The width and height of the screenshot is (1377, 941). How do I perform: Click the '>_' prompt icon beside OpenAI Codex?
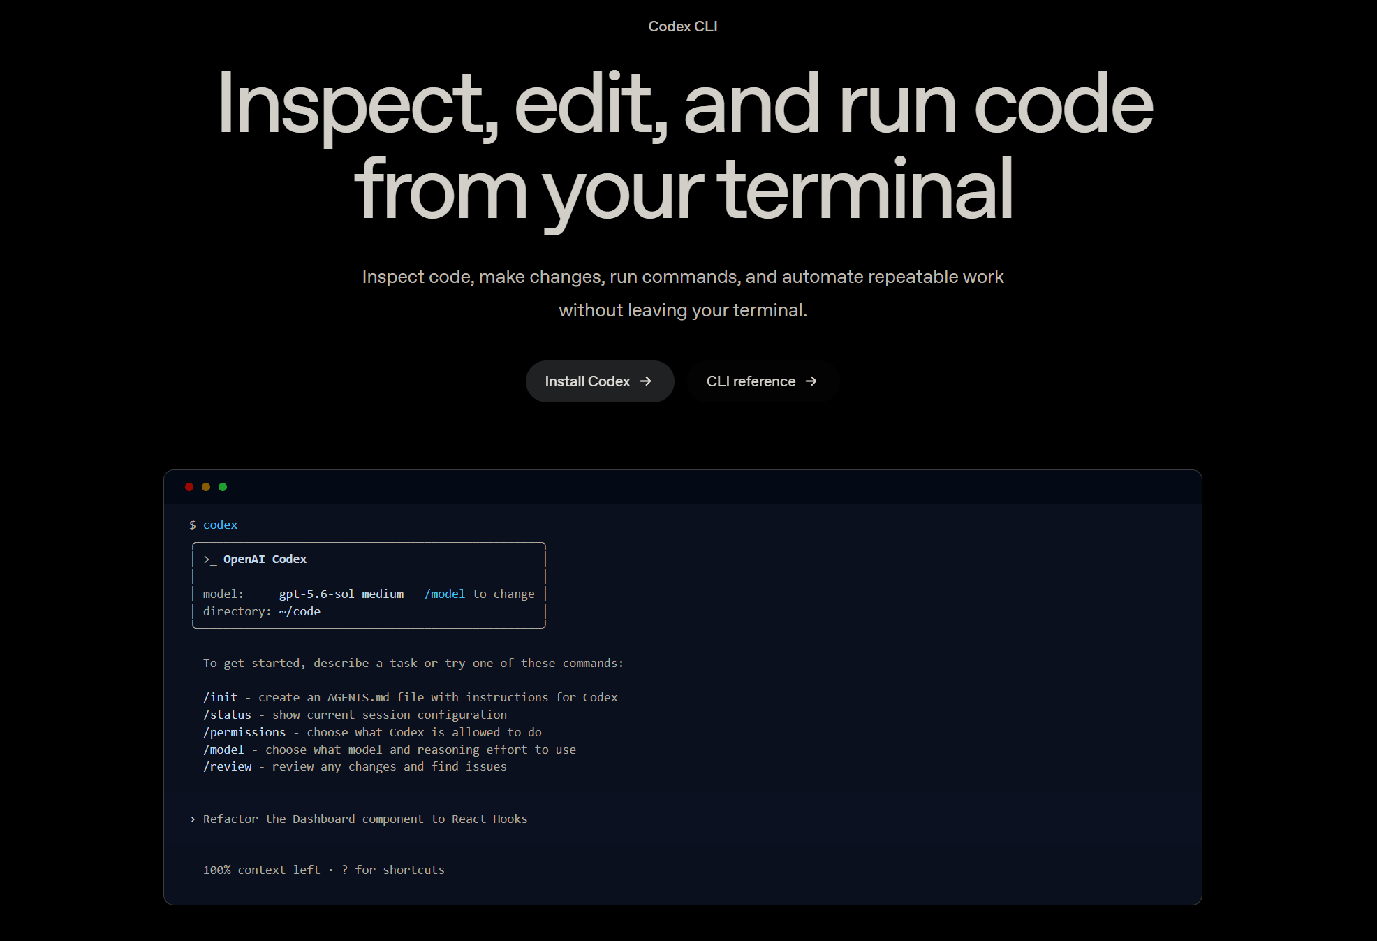click(x=209, y=560)
